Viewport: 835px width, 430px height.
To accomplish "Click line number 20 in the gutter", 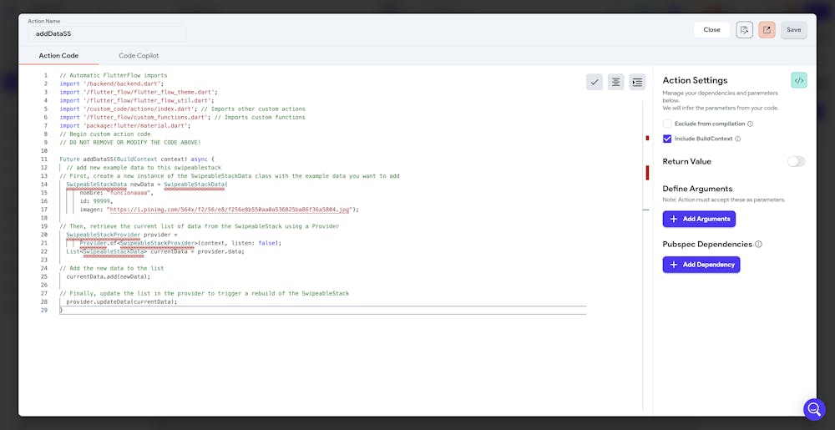I will point(45,235).
